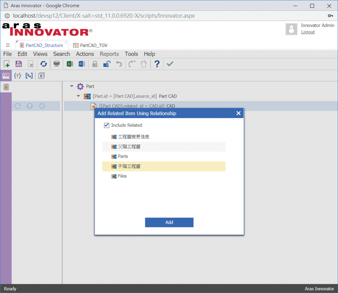Close the Add Related Item dialog

238,113
